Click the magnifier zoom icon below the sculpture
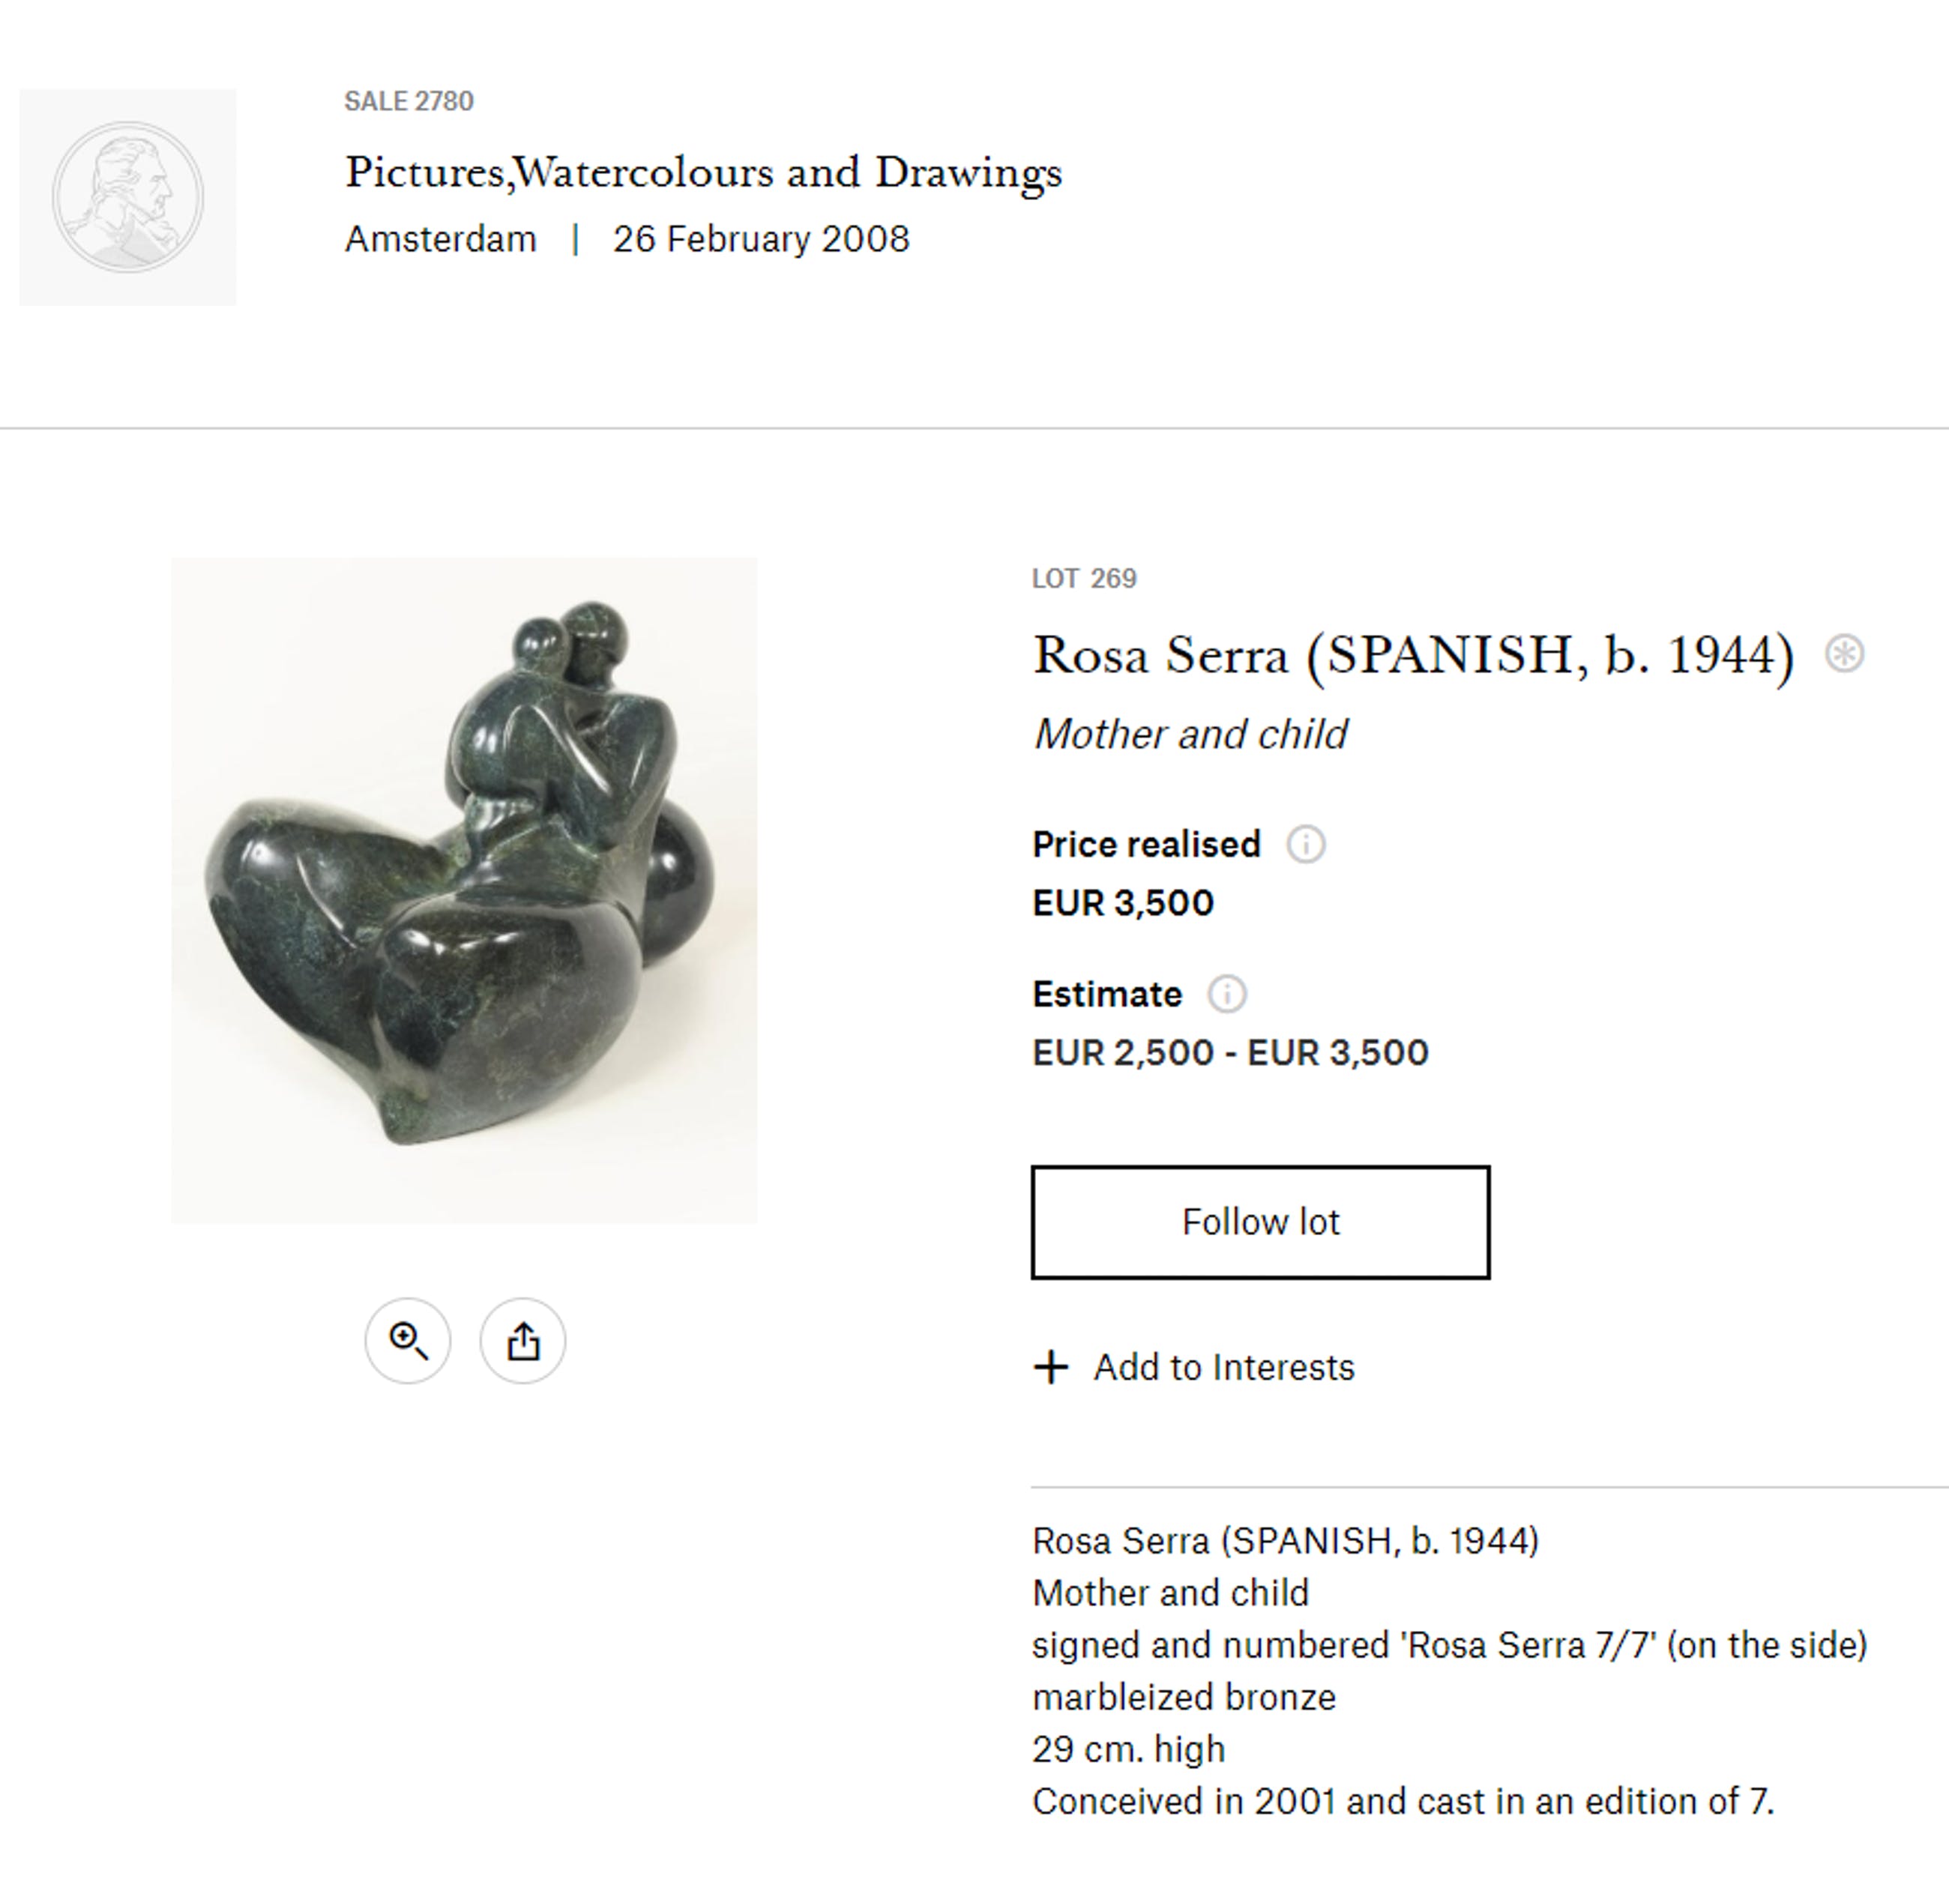 click(408, 1340)
